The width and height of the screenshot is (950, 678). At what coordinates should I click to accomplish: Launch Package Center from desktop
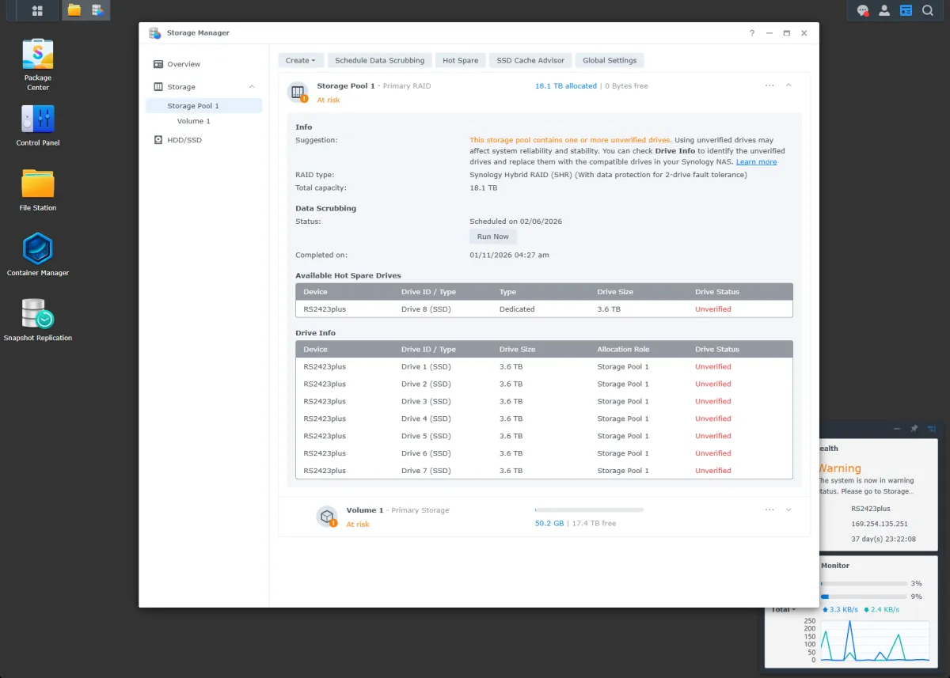click(38, 65)
